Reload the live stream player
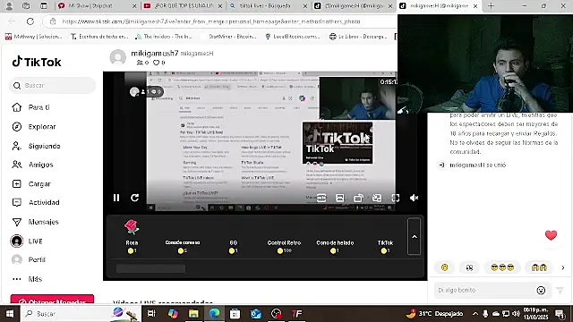 [x=135, y=198]
